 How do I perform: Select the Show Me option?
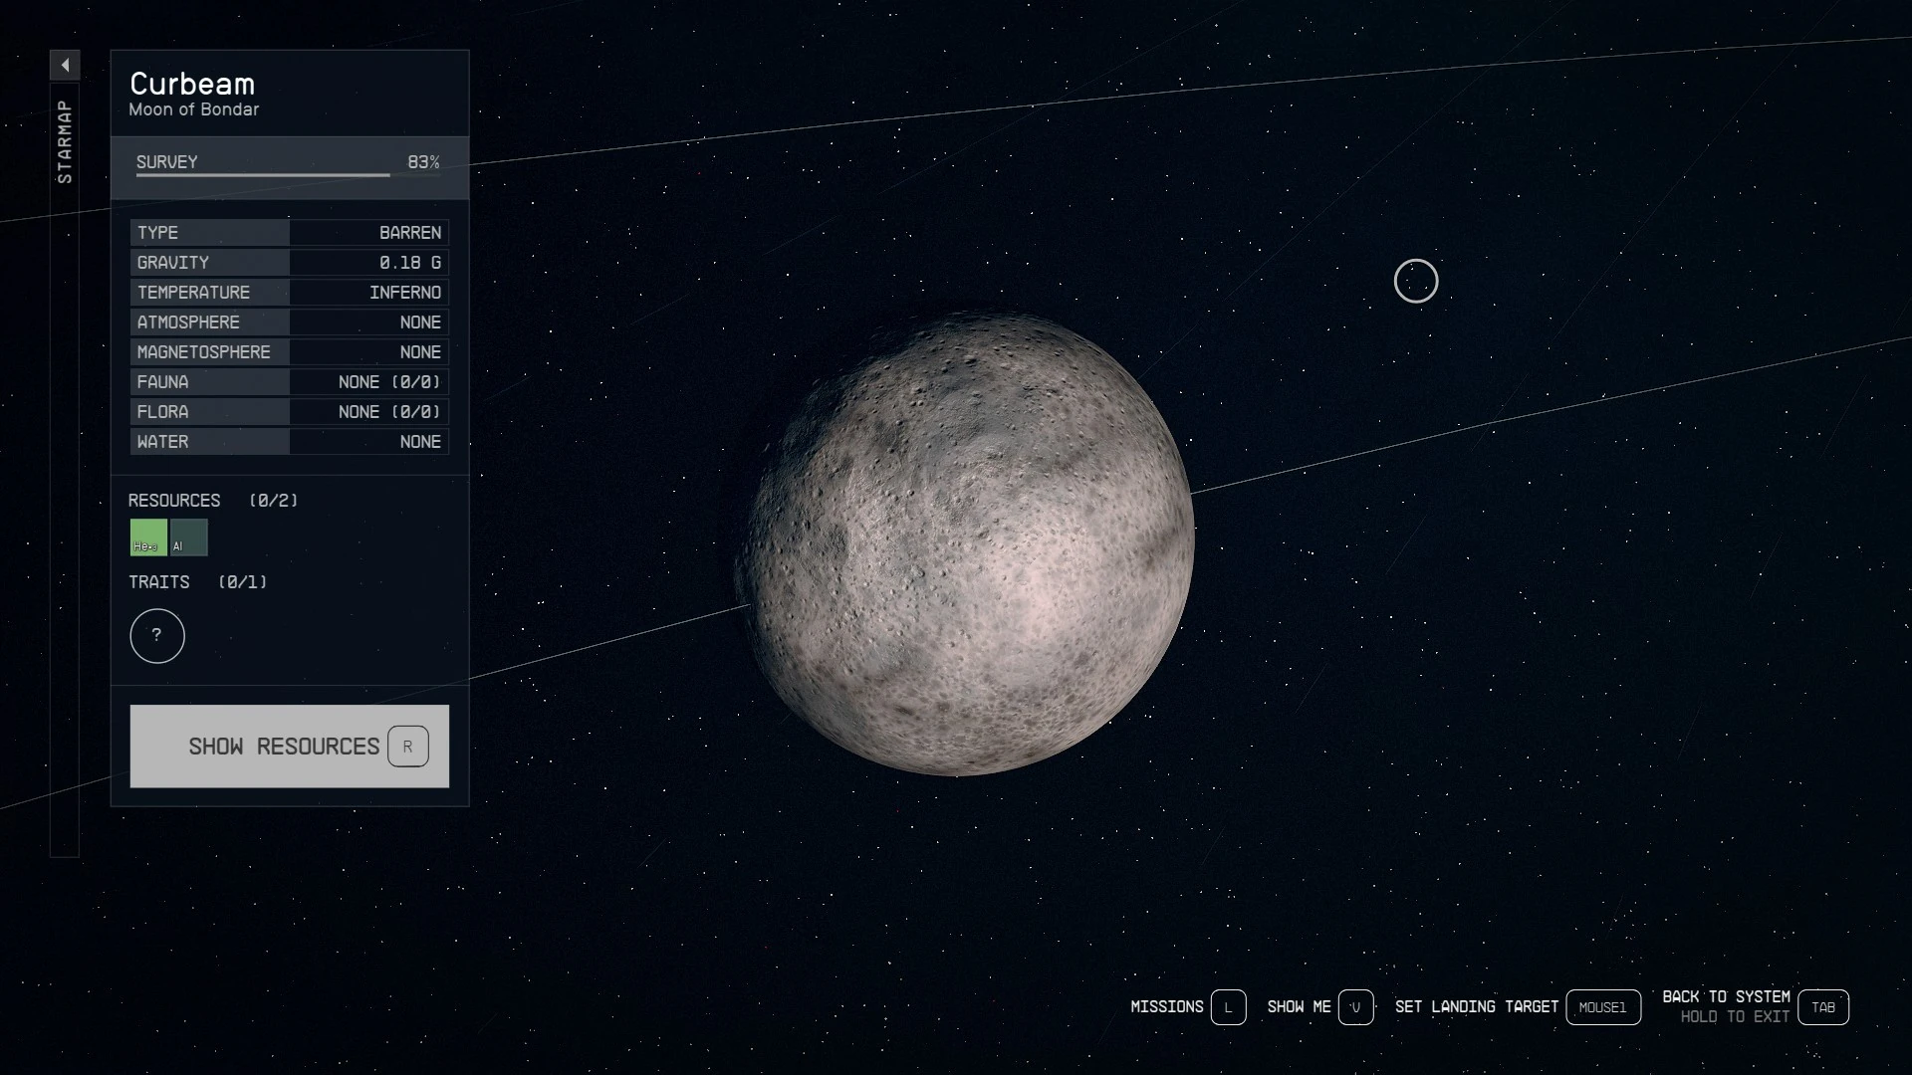pyautogui.click(x=1299, y=1007)
